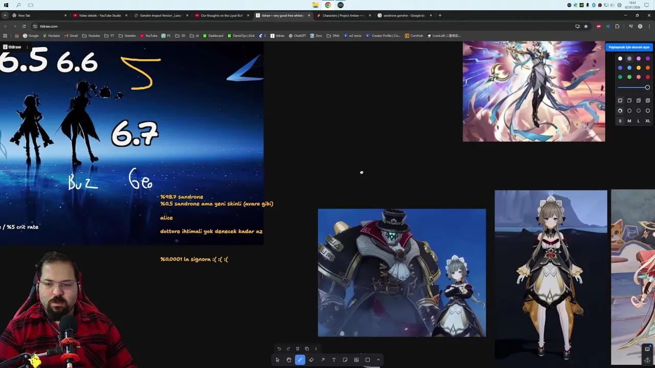Screen dimensions: 655x368
Task: Switch to Characters Project Amber tab
Action: (343, 15)
